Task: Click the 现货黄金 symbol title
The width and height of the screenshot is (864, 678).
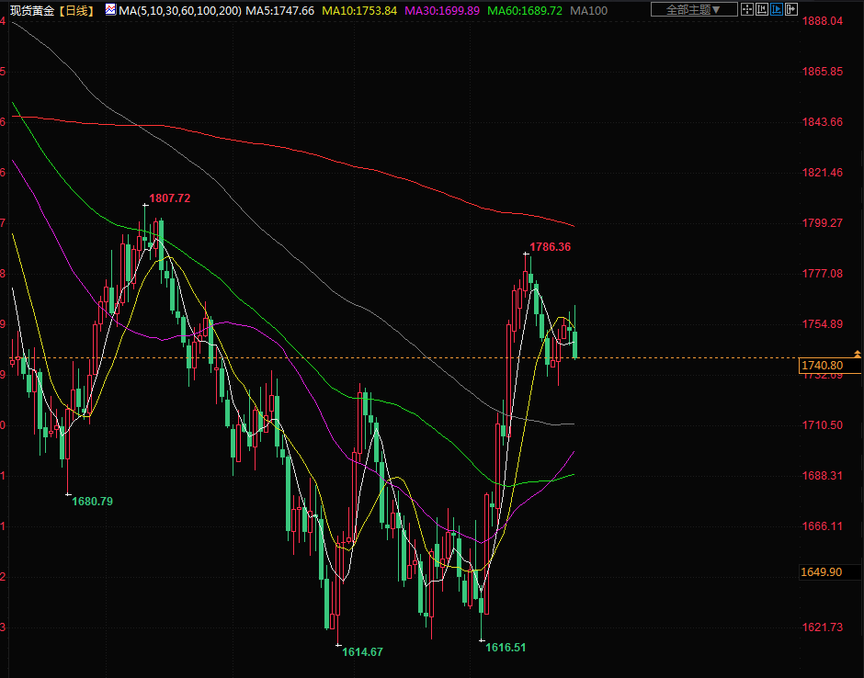Action: [x=30, y=10]
